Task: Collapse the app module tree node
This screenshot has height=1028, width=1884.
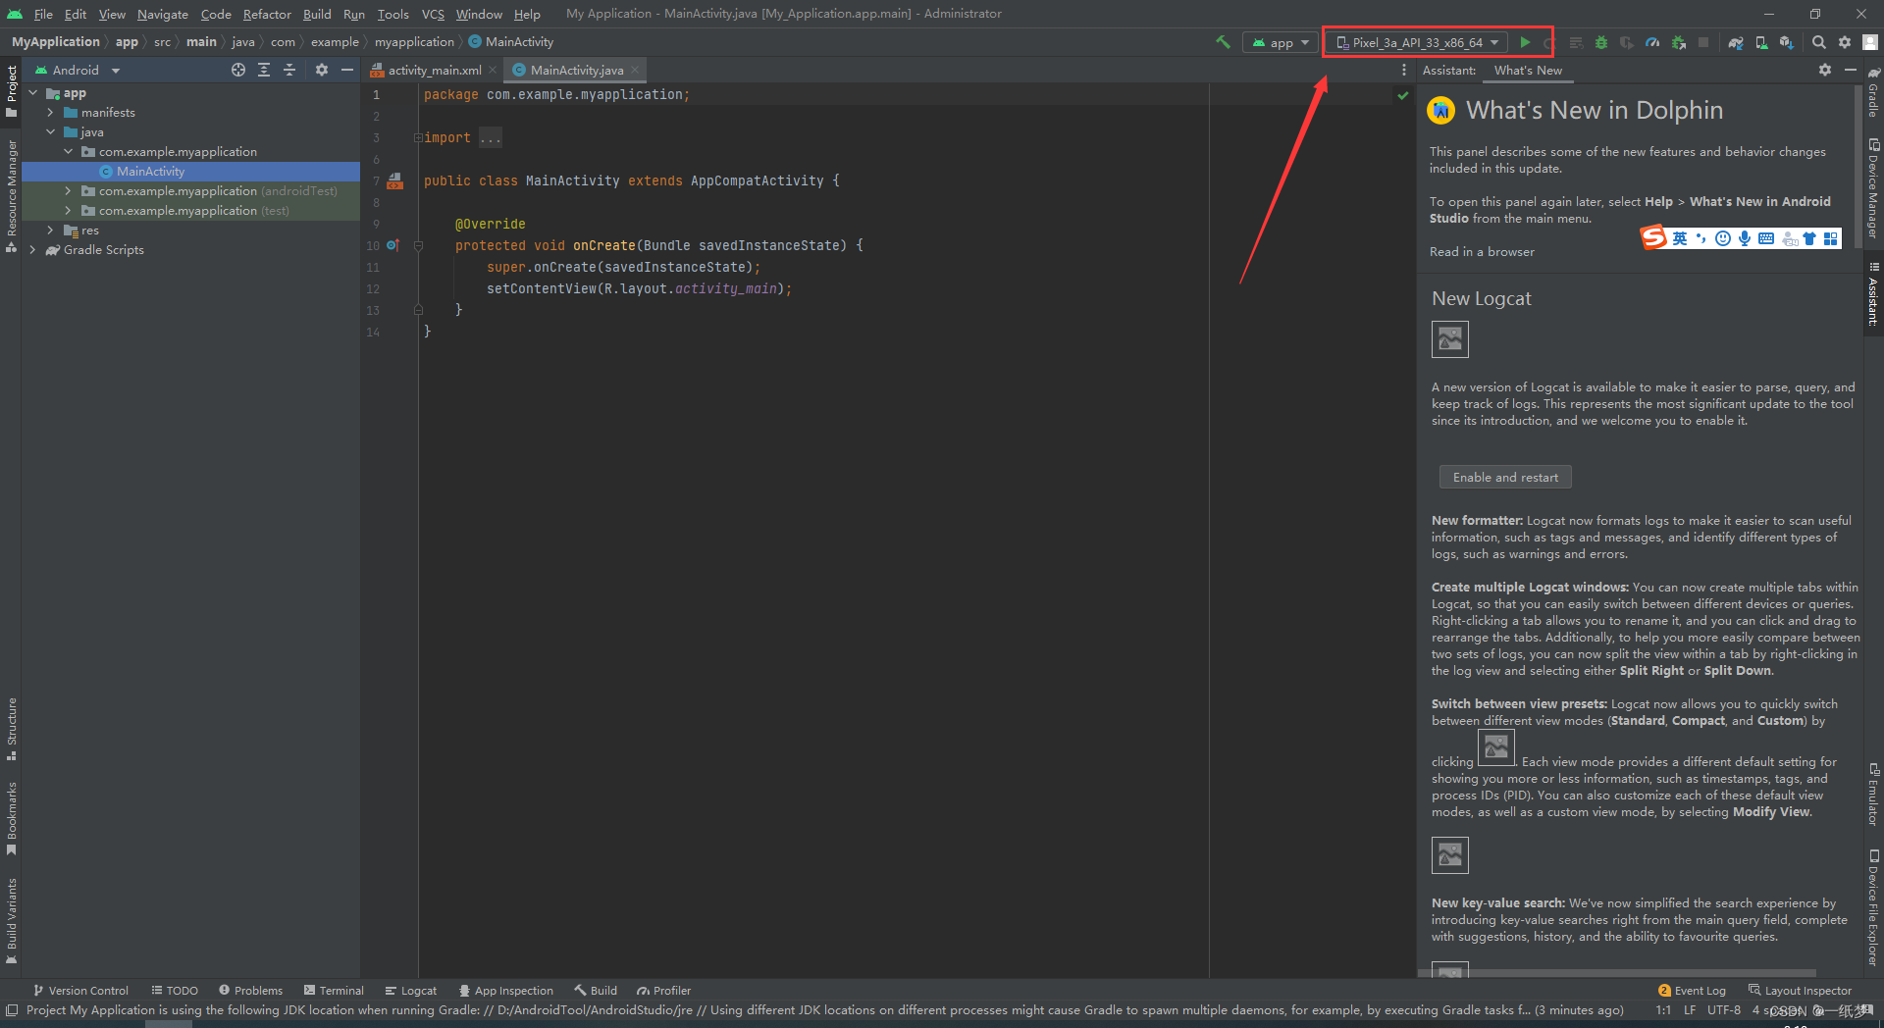Action: click(32, 93)
